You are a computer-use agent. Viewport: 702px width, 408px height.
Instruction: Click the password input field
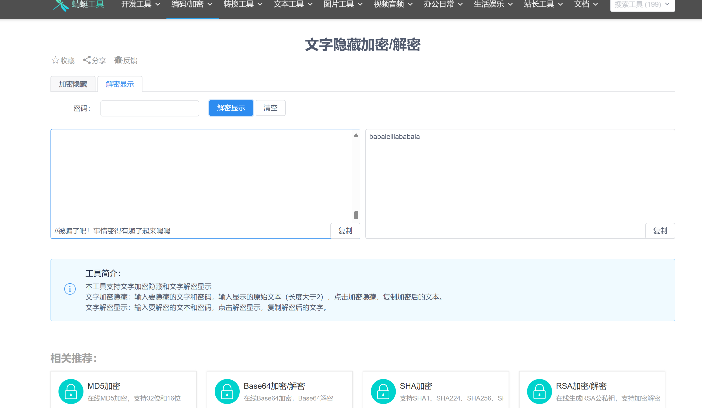(150, 108)
